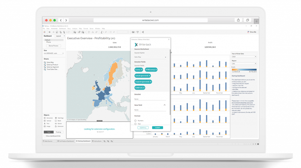Click the Show Me button icon
The width and height of the screenshot is (301, 168).
[248, 32]
